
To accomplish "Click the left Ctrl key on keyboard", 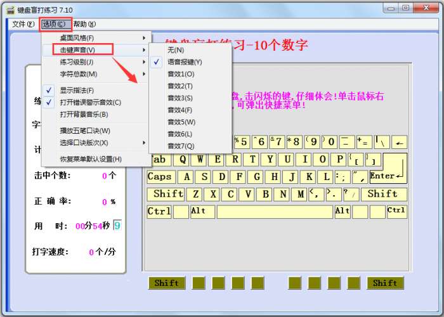I will tap(159, 211).
